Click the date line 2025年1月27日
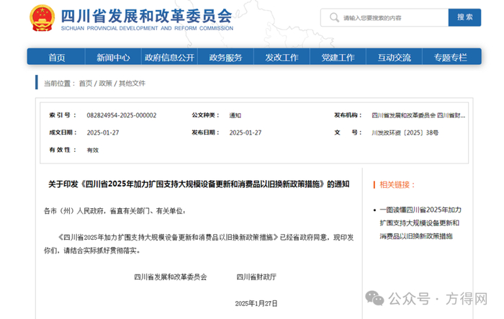The width and height of the screenshot is (504, 319). [x=256, y=304]
